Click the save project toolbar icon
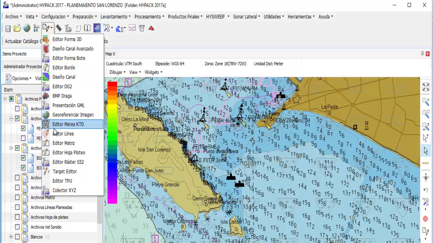This screenshot has height=243, width=433. coord(8,28)
